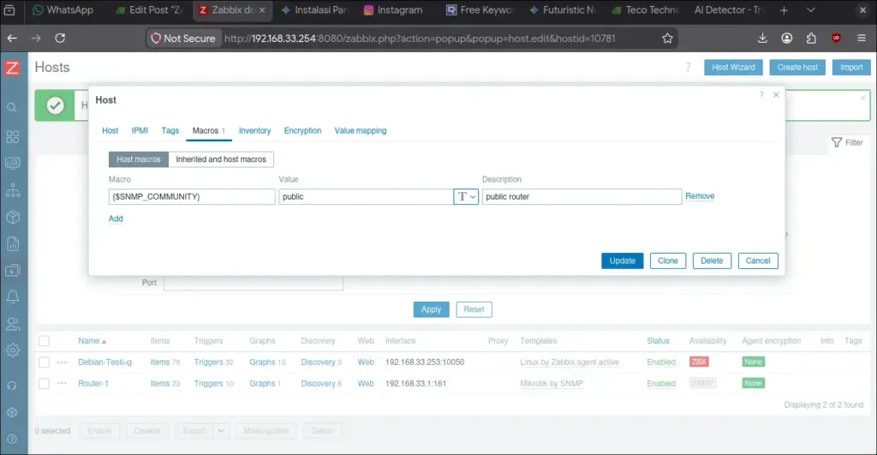Switch to the Tags tab
This screenshot has height=455, width=877.
click(170, 130)
